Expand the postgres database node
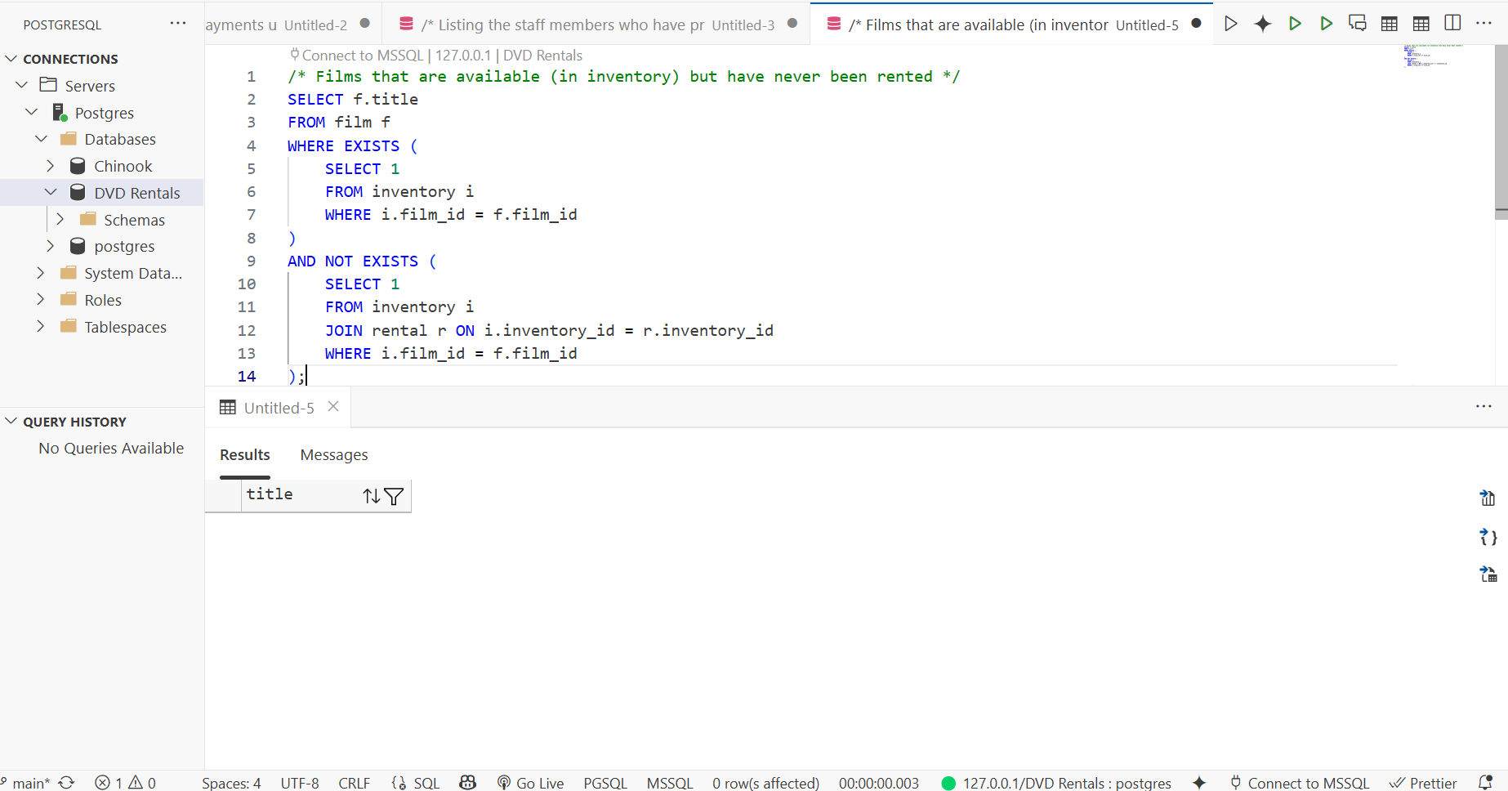This screenshot has height=791, width=1508. pyautogui.click(x=51, y=246)
